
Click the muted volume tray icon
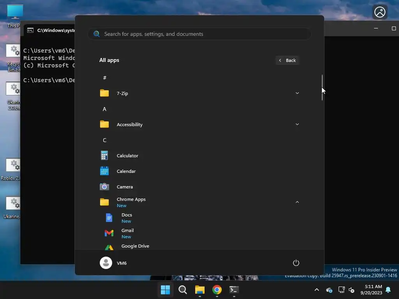[351, 290]
